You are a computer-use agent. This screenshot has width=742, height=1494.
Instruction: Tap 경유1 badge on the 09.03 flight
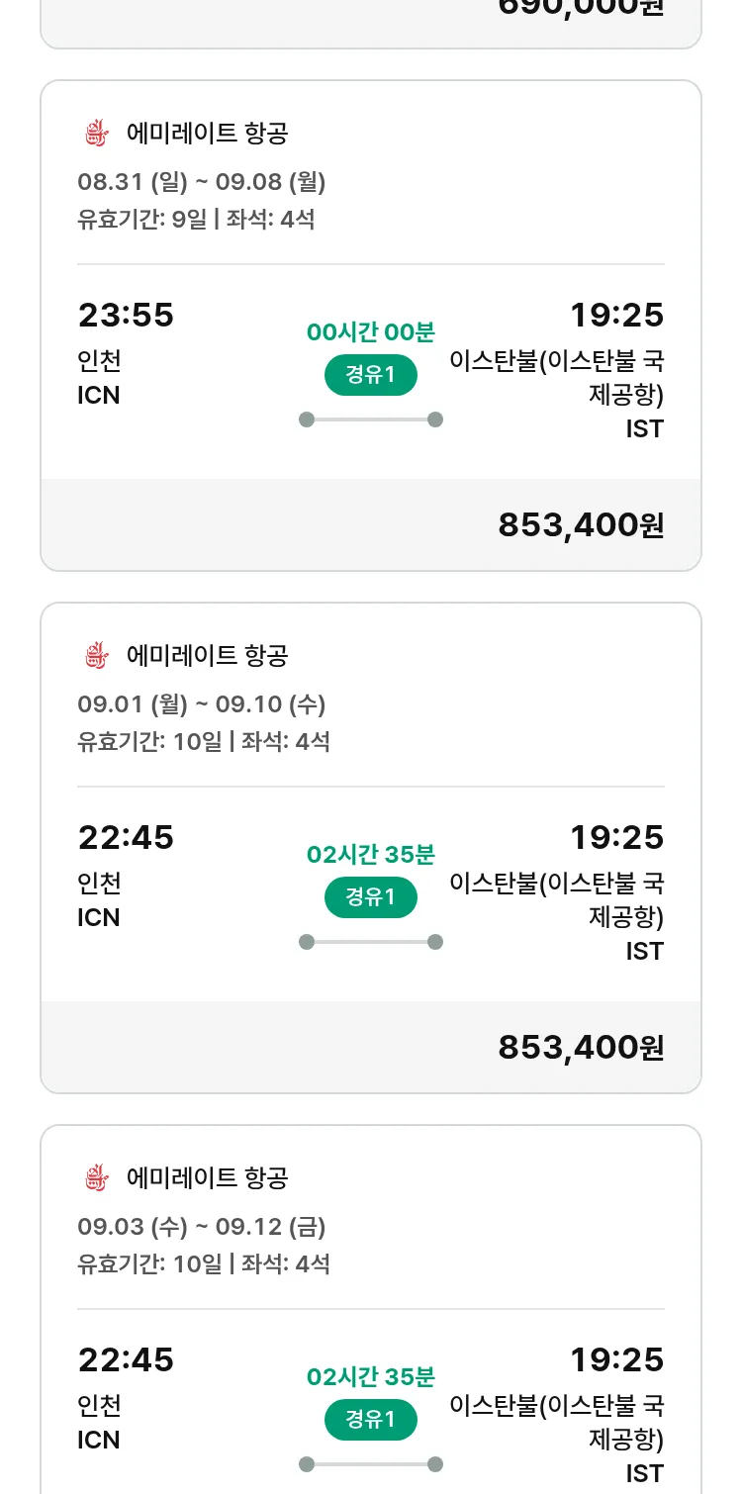coord(371,1420)
